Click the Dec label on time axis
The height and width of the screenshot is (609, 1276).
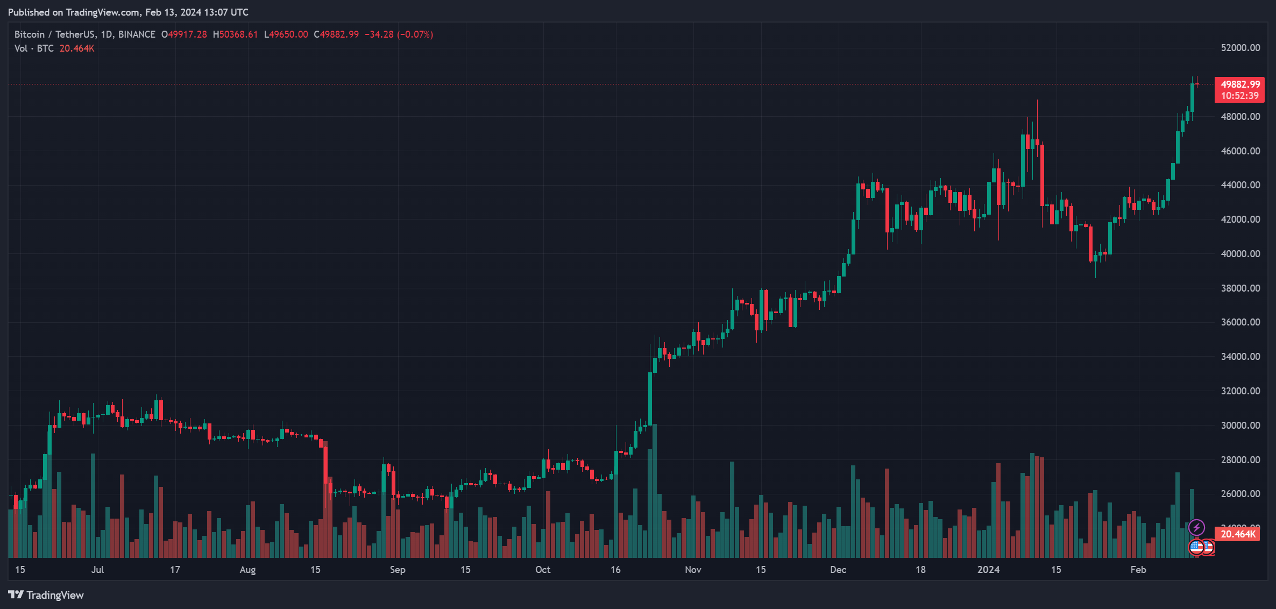(x=838, y=569)
